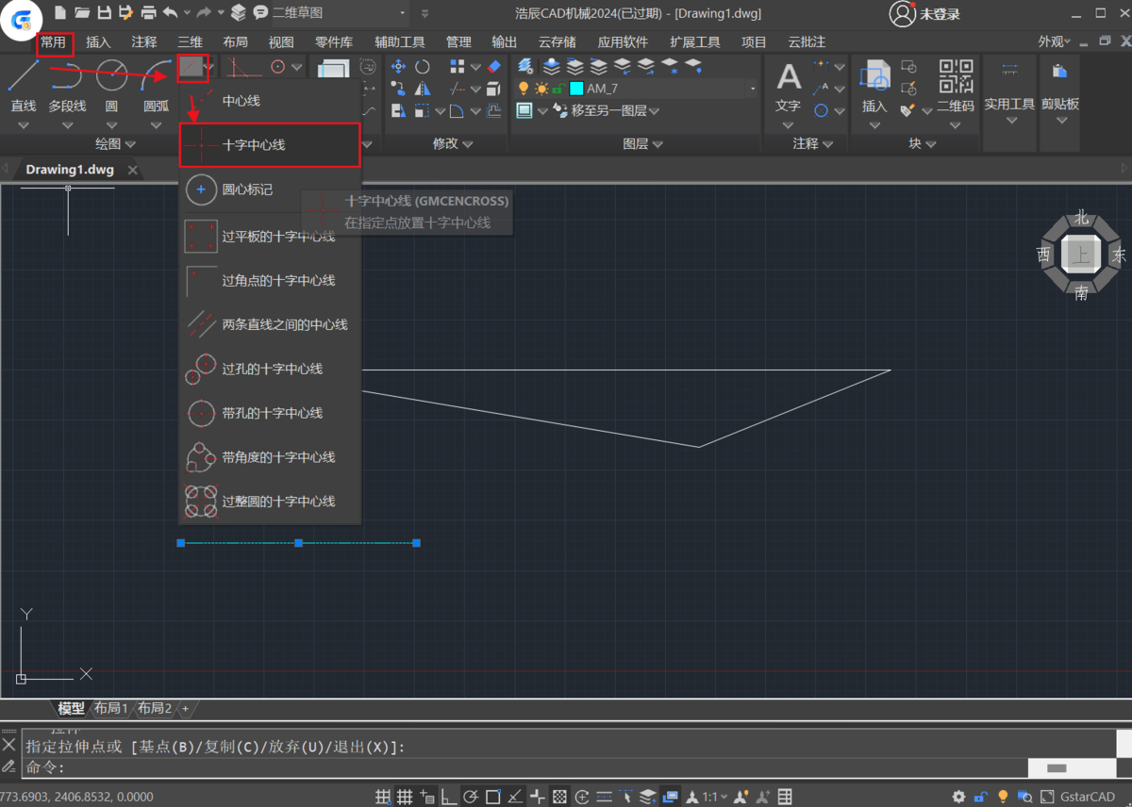Viewport: 1132px width, 807px height.
Task: Expand the 二维草图 workspace dropdown
Action: click(x=403, y=13)
